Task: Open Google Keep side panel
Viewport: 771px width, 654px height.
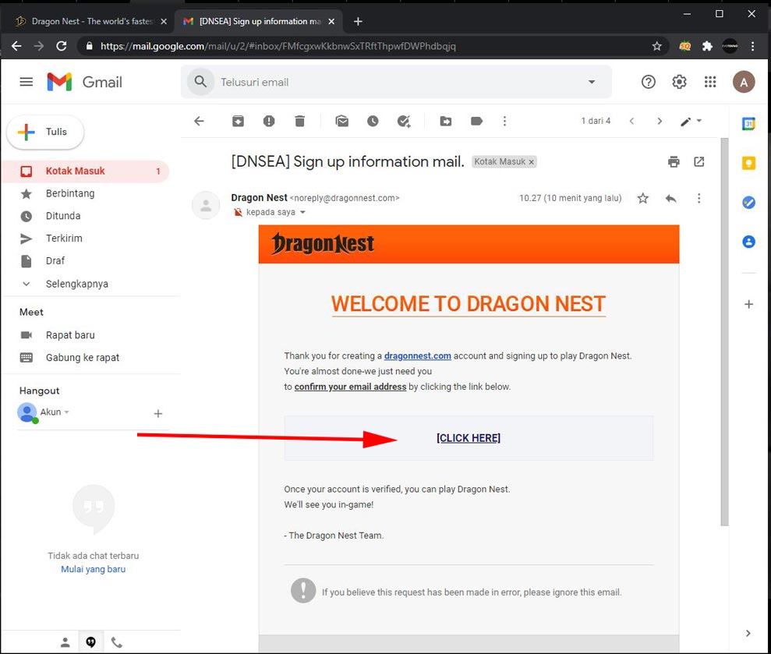Action: tap(748, 163)
